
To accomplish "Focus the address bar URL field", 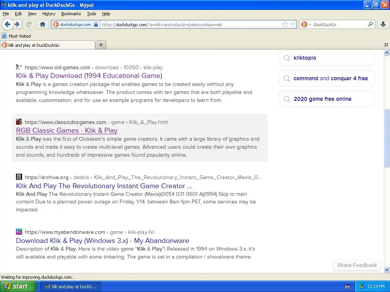I will (192, 25).
